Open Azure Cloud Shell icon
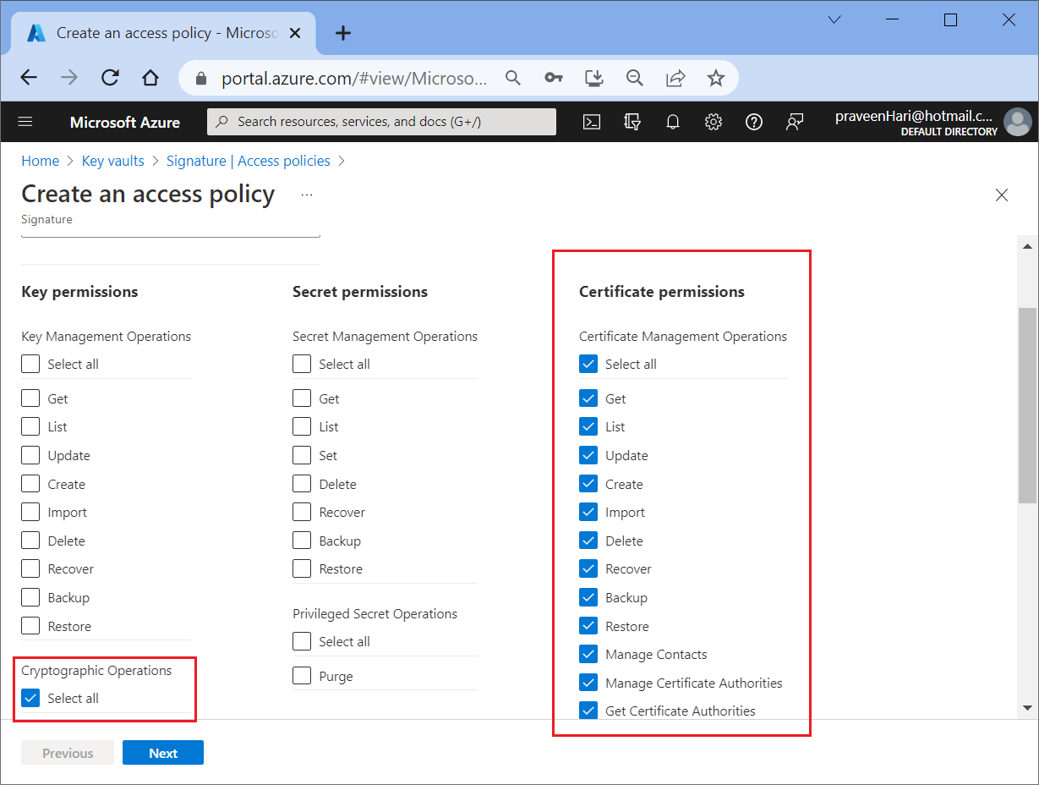Viewport: 1039px width, 785px height. pos(592,122)
